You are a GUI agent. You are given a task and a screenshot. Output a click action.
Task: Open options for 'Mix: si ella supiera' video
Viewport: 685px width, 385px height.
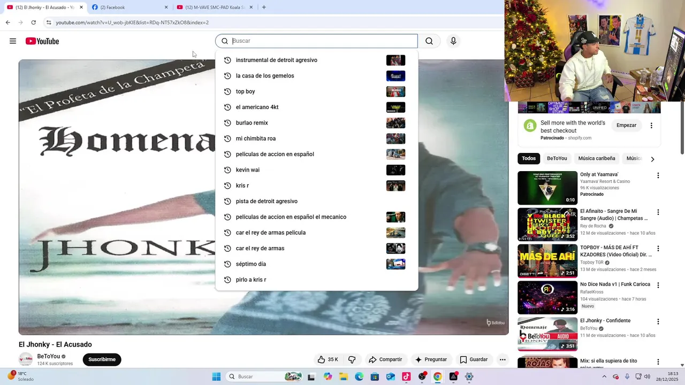click(x=658, y=362)
